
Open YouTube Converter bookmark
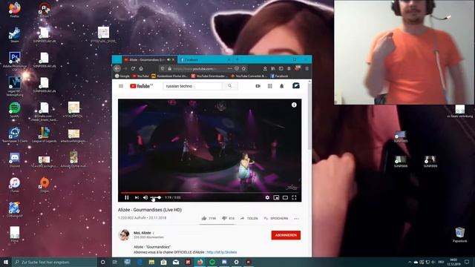[249, 76]
